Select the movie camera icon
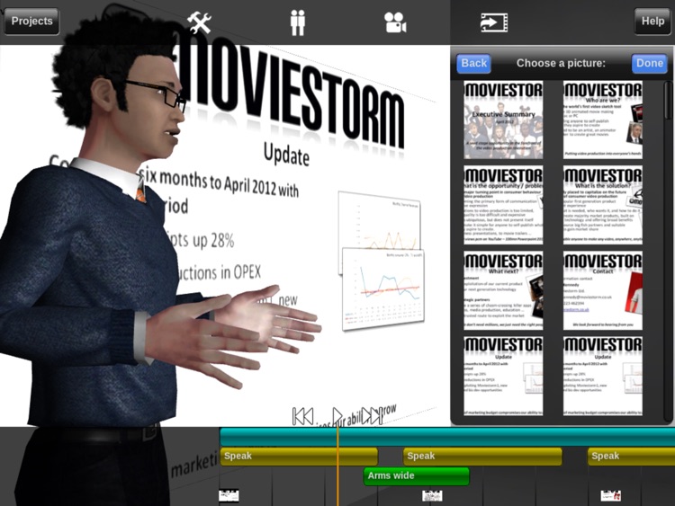675x506 pixels. (x=395, y=22)
